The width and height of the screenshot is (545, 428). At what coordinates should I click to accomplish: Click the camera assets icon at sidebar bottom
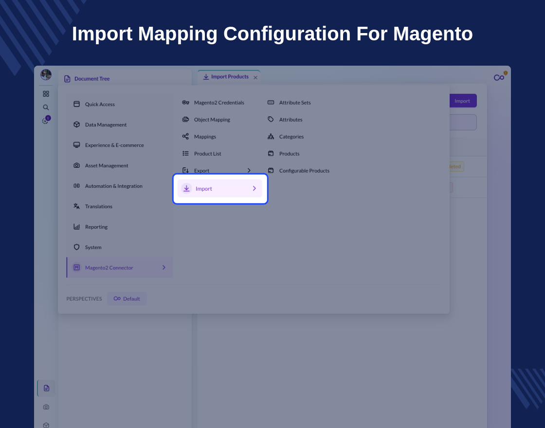(46, 407)
